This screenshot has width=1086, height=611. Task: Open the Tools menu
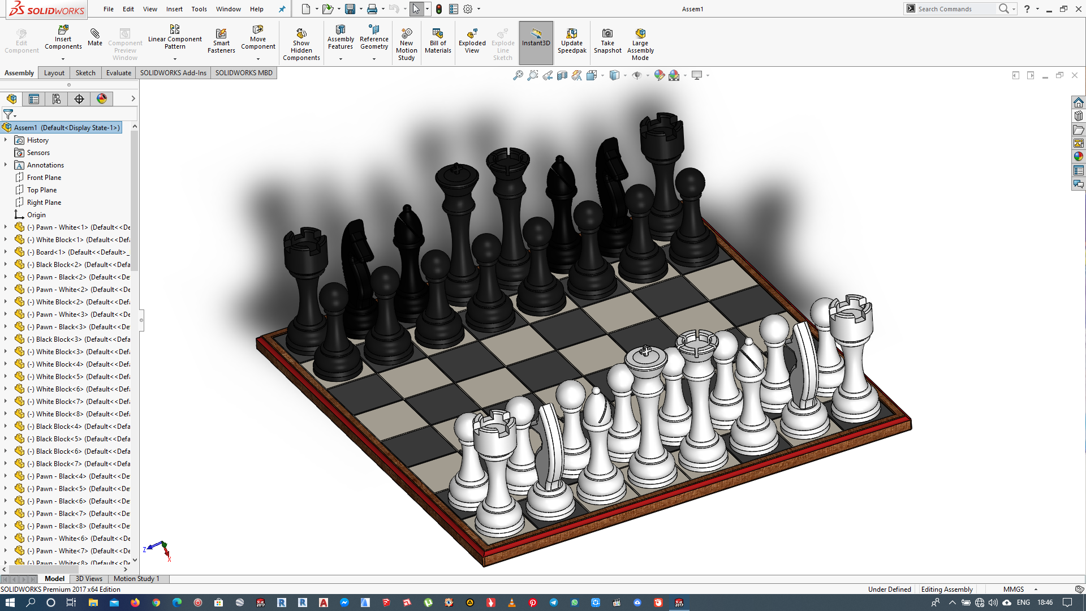tap(199, 9)
